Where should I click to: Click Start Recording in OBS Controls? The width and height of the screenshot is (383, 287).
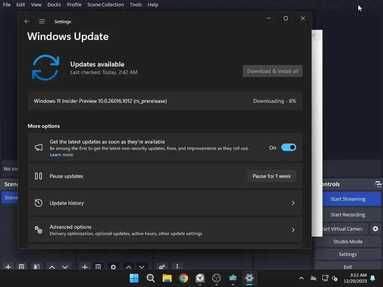(352, 215)
